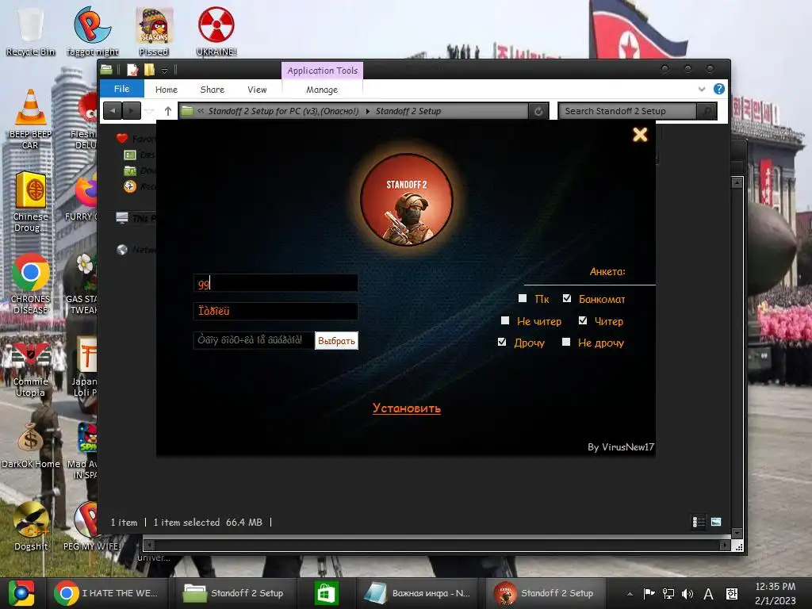
Task: Click the Start button on the taskbar
Action: [x=21, y=593]
